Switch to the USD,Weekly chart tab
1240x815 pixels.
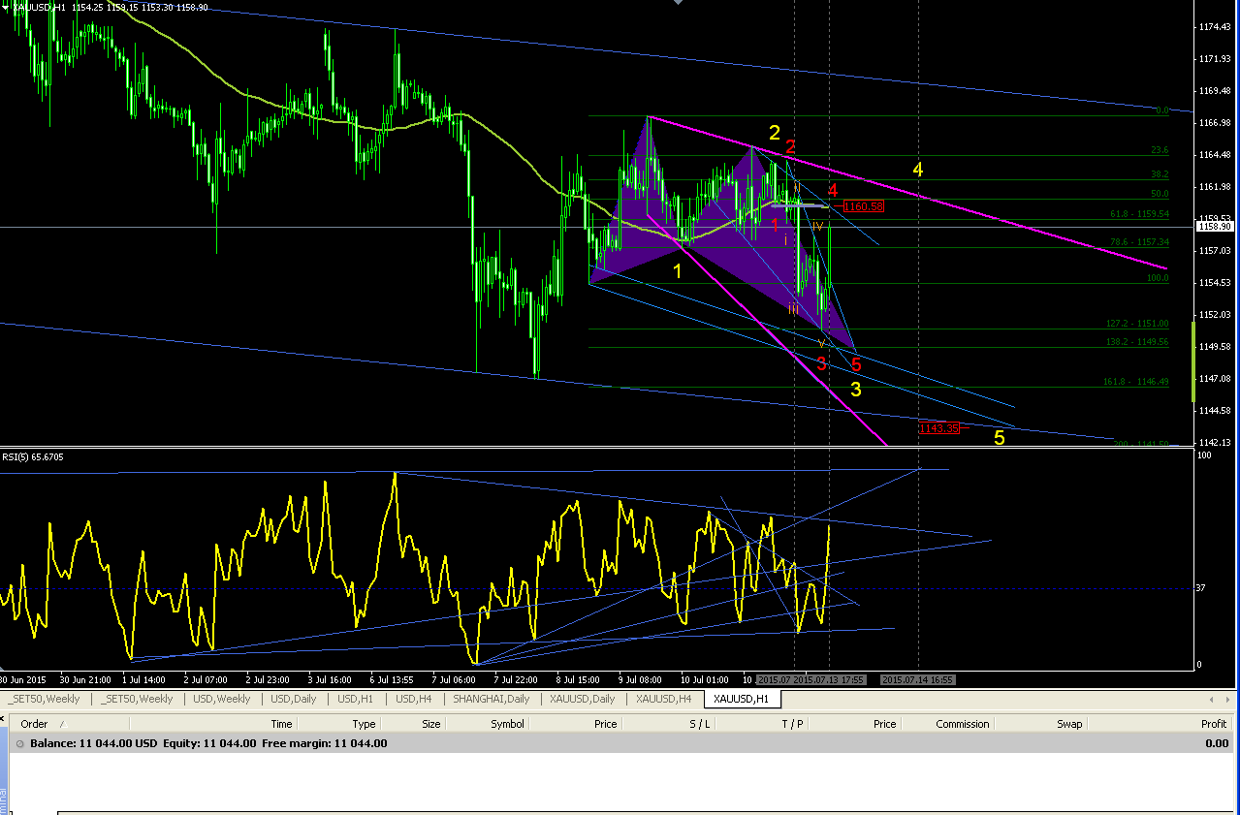point(222,699)
